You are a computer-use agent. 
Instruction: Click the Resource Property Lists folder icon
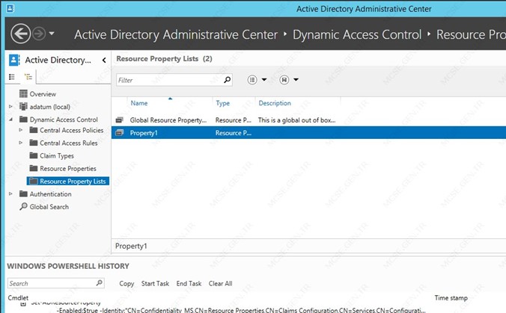[x=34, y=181]
